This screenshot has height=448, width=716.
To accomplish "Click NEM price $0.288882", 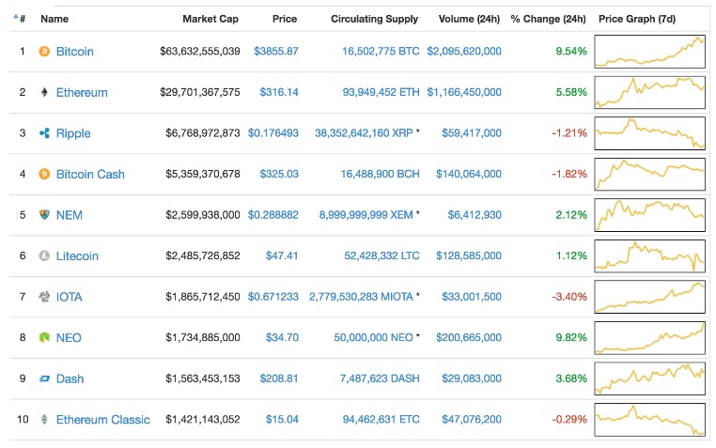I will pos(273,214).
